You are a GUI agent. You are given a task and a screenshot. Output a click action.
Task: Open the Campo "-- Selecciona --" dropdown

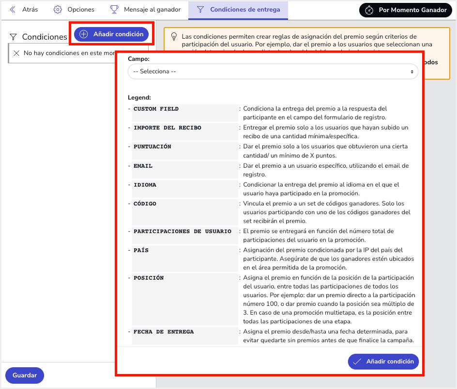[273, 72]
